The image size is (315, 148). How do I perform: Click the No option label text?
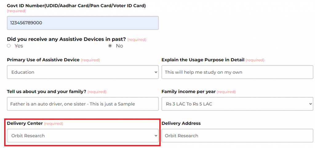pyautogui.click(x=119, y=46)
